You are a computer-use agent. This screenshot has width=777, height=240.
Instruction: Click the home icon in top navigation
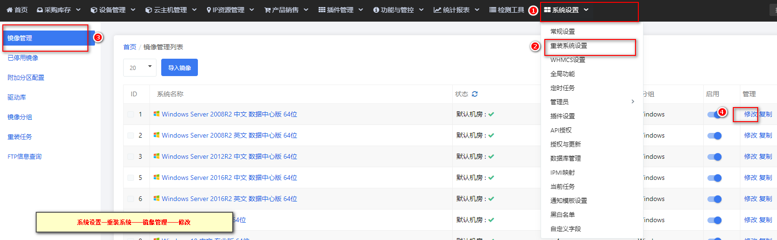[9, 10]
